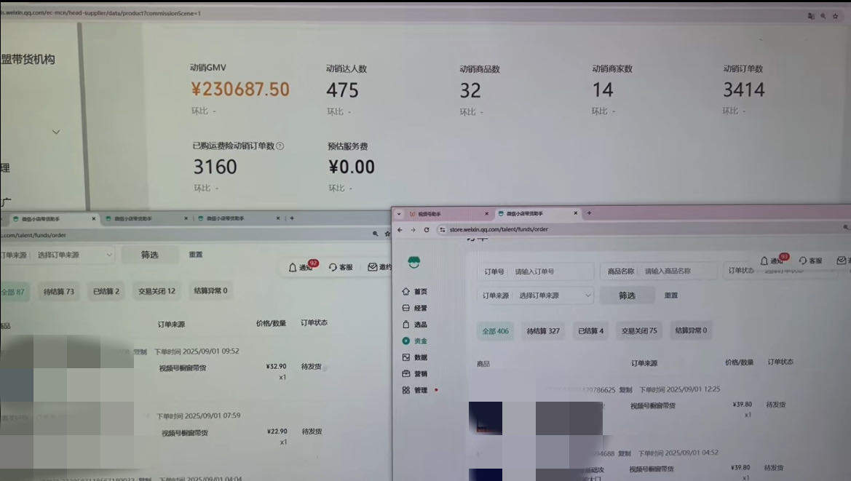
Task: Open 数据 in right window sidebar
Action: [415, 357]
